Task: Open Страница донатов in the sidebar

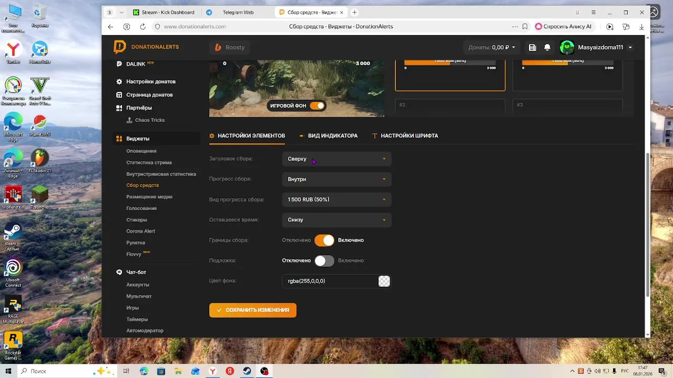Action: (149, 94)
